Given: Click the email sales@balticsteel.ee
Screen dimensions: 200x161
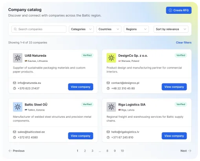Looking at the screenshot, I should [31, 132].
